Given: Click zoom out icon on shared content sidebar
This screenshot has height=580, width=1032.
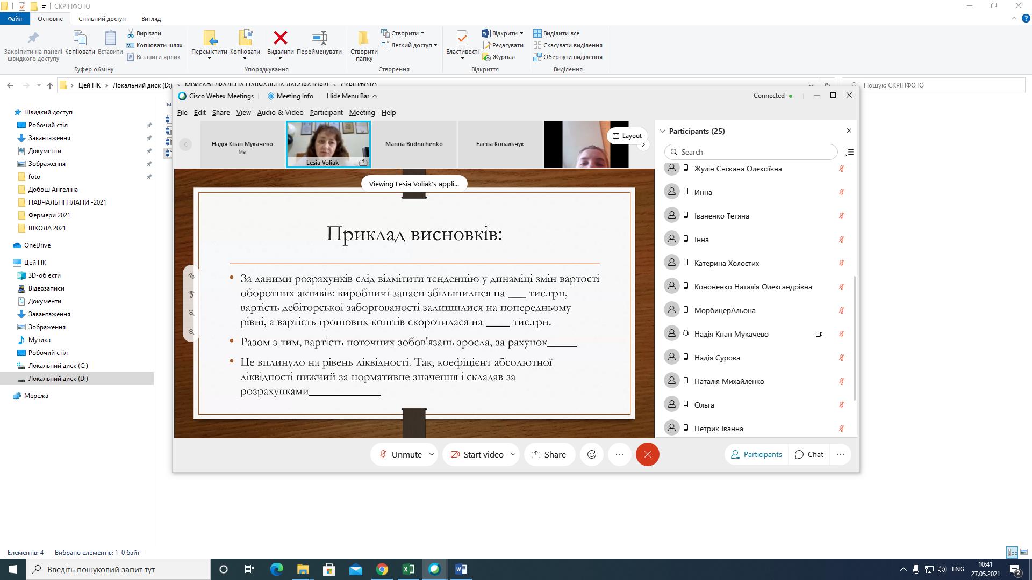Looking at the screenshot, I should coord(191,332).
